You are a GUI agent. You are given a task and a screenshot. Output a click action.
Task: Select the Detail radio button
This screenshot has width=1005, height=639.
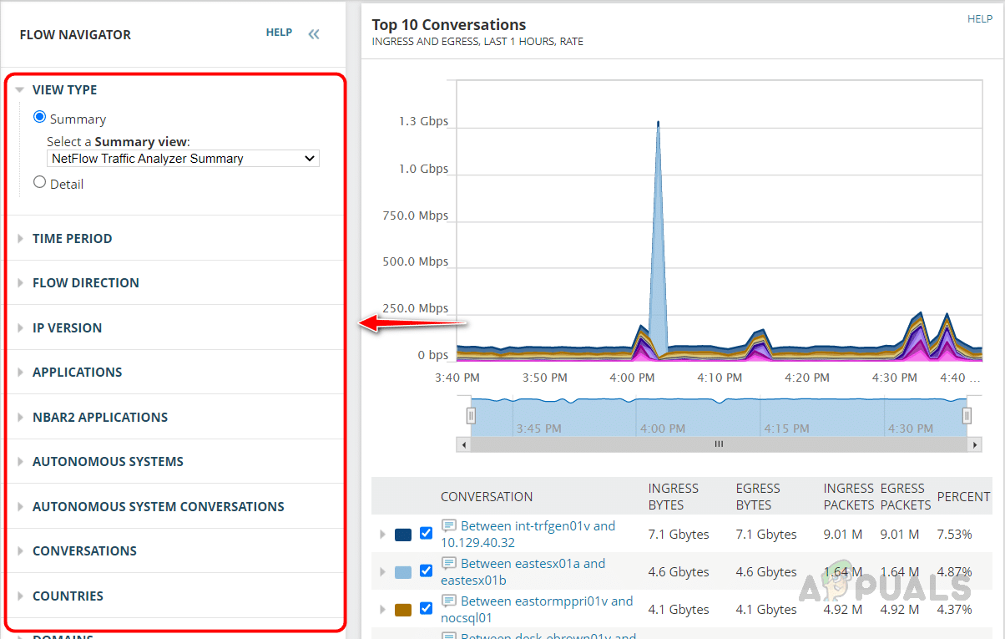[x=39, y=182]
